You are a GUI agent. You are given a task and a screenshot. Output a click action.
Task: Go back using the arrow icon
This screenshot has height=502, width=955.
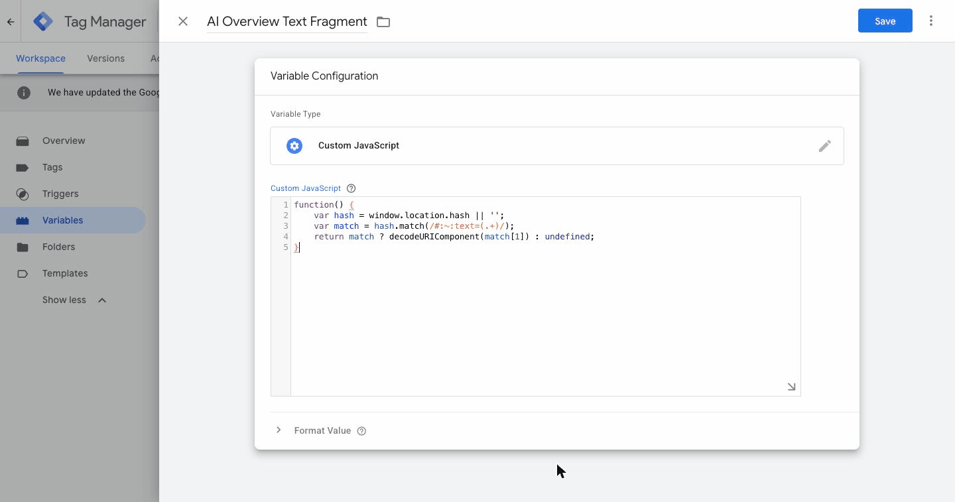point(11,21)
